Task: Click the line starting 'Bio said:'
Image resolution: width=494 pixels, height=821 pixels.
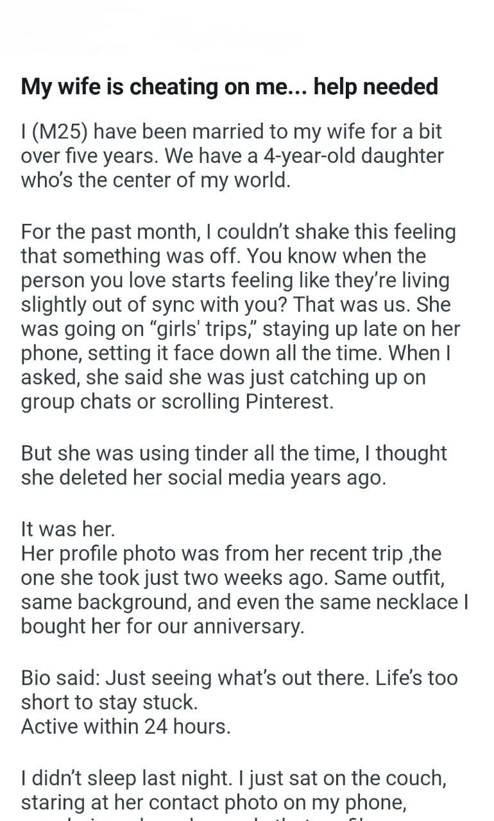Action: [x=239, y=679]
